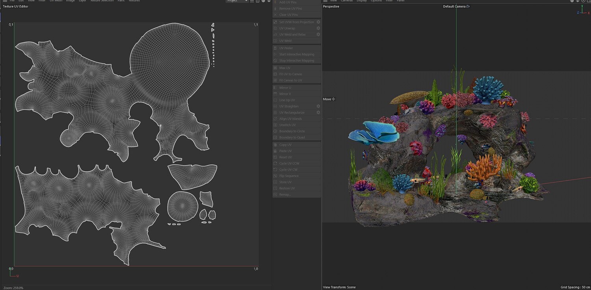The width and height of the screenshot is (591, 290).
Task: Click Unstitch UV
Action: (297, 125)
